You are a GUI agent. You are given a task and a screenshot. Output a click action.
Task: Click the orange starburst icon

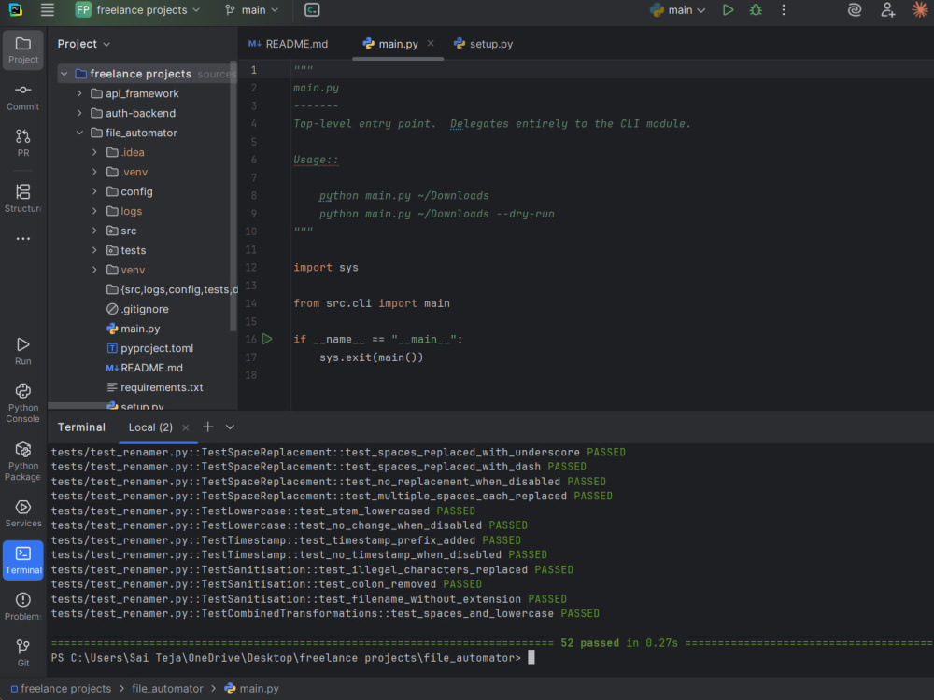(x=920, y=10)
